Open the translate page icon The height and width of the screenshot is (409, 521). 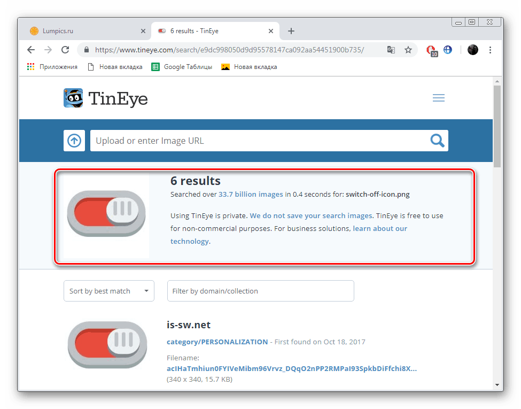(x=391, y=50)
